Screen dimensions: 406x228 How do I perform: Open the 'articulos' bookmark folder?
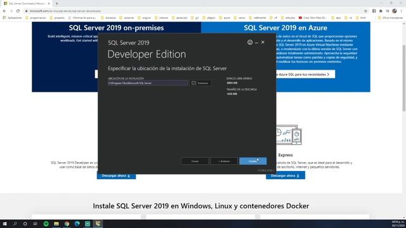288,18
